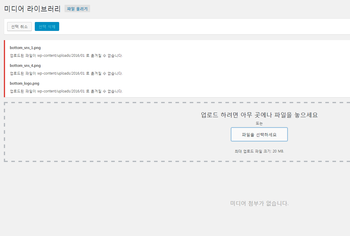The width and height of the screenshot is (350, 236).
Task: Select the bottom_logo.png file name
Action: pos(24,83)
